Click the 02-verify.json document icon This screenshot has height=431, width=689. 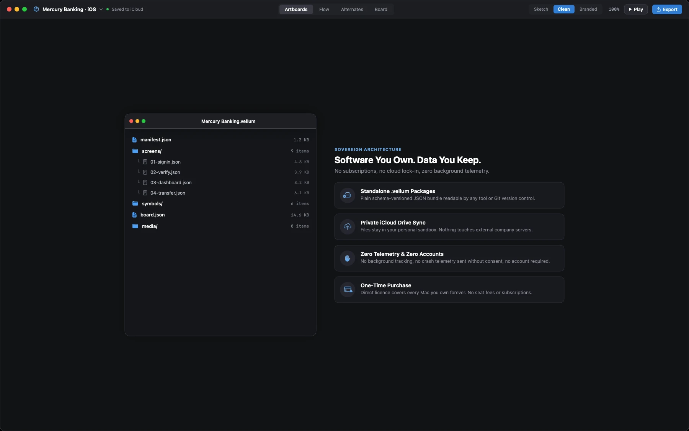pyautogui.click(x=145, y=172)
